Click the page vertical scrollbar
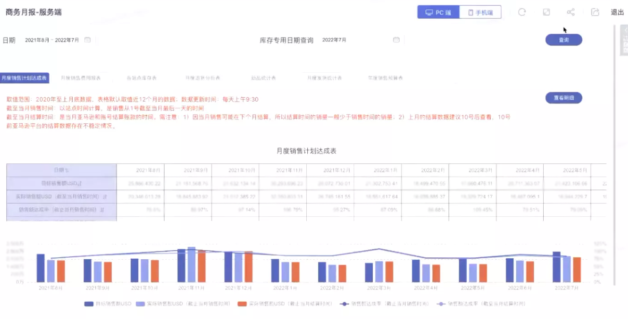628x319 pixels. click(x=614, y=154)
